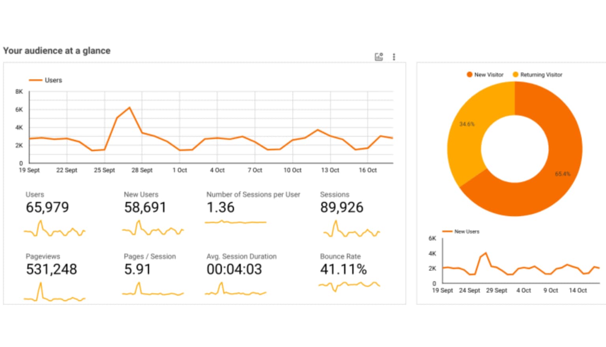The image size is (606, 347).
Task: Toggle the Users series in the legend
Action: [45, 80]
